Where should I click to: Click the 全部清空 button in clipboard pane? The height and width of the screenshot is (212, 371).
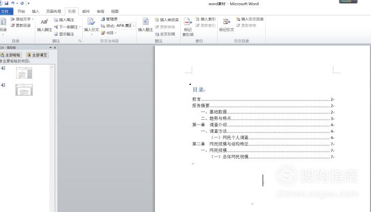click(x=37, y=55)
